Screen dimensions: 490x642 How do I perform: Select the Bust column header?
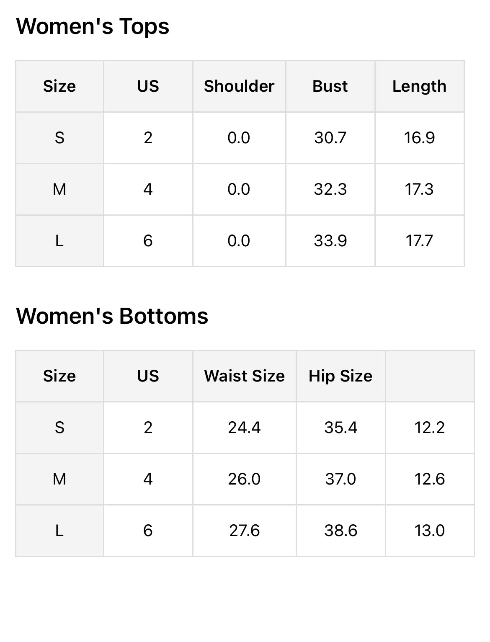pyautogui.click(x=330, y=86)
